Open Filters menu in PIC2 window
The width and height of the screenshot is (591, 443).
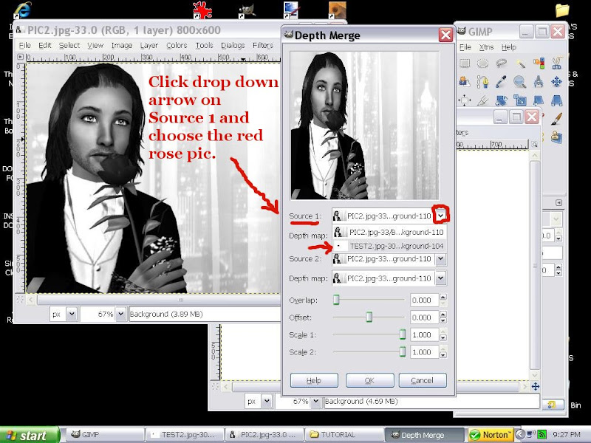[263, 46]
